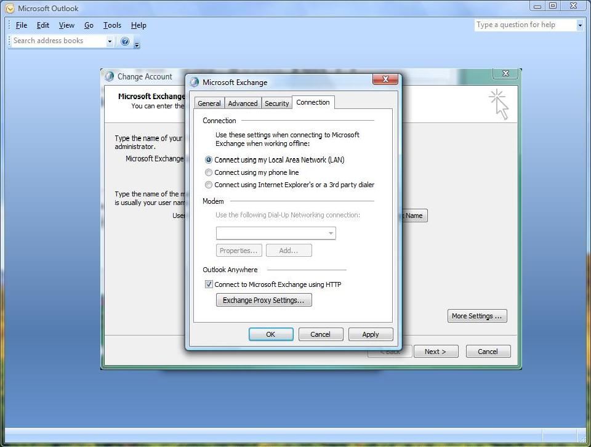The image size is (591, 447).
Task: Switch to the General tab
Action: (209, 103)
